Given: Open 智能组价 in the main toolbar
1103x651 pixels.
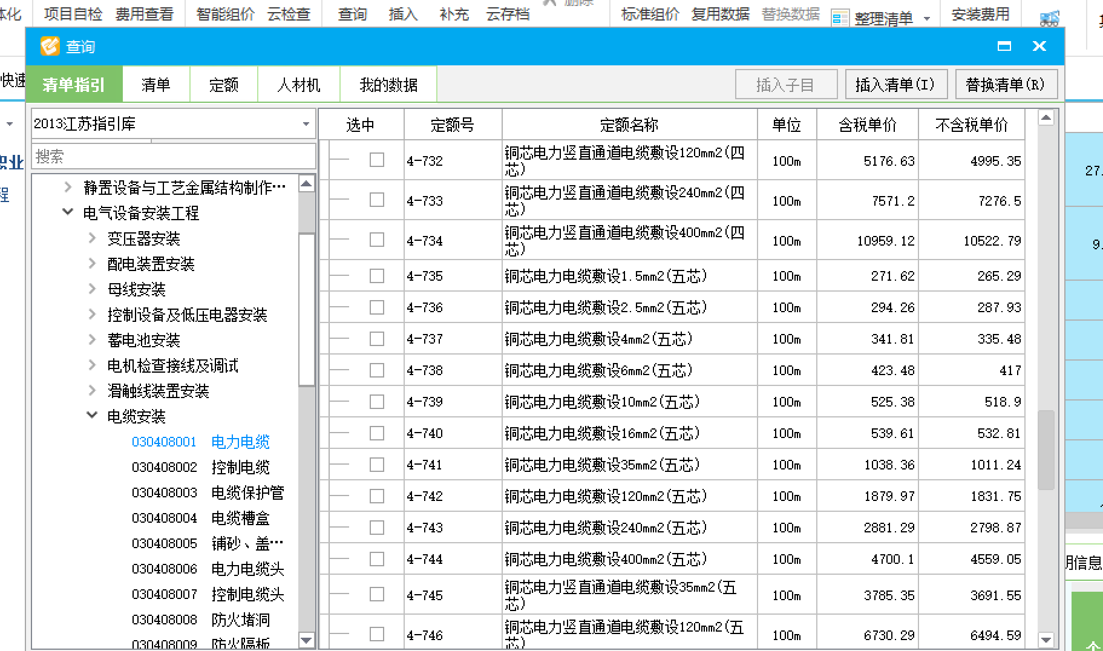Looking at the screenshot, I should coord(226,14).
